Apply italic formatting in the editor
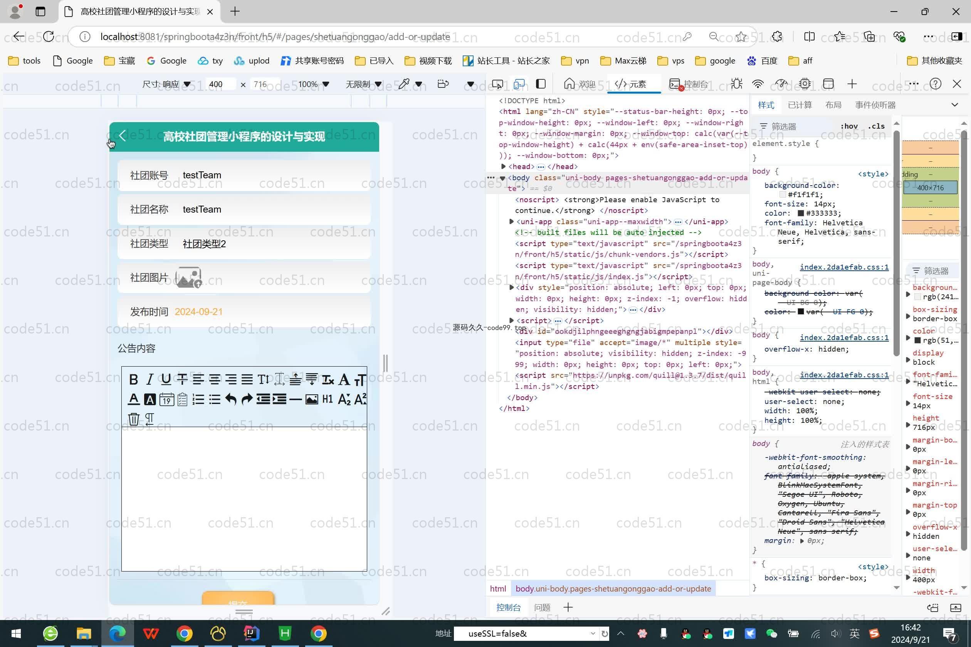Image resolution: width=971 pixels, height=647 pixels. (x=150, y=379)
